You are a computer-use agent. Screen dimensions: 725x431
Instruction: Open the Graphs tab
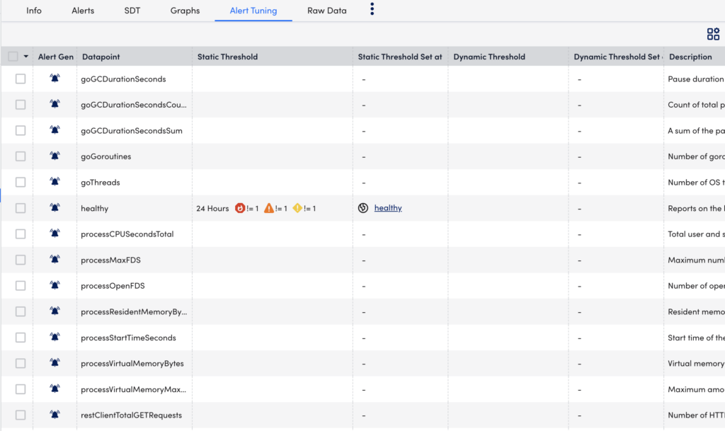(185, 11)
